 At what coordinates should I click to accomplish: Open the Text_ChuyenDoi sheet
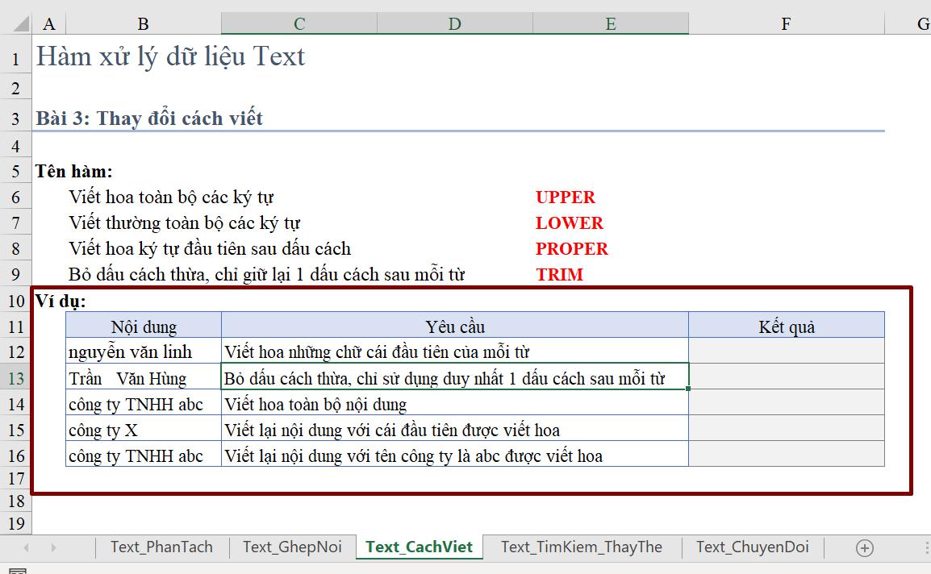[x=751, y=547]
